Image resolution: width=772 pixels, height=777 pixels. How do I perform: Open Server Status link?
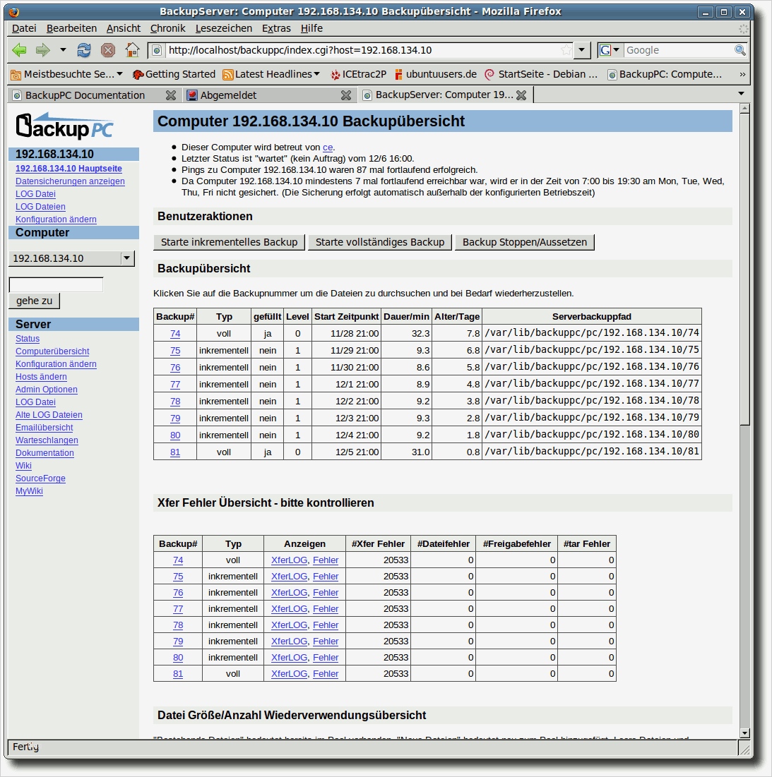click(28, 339)
